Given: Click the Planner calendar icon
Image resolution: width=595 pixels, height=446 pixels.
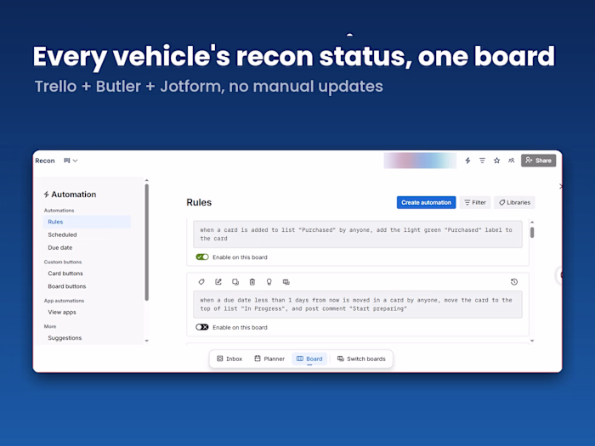Looking at the screenshot, I should [258, 358].
